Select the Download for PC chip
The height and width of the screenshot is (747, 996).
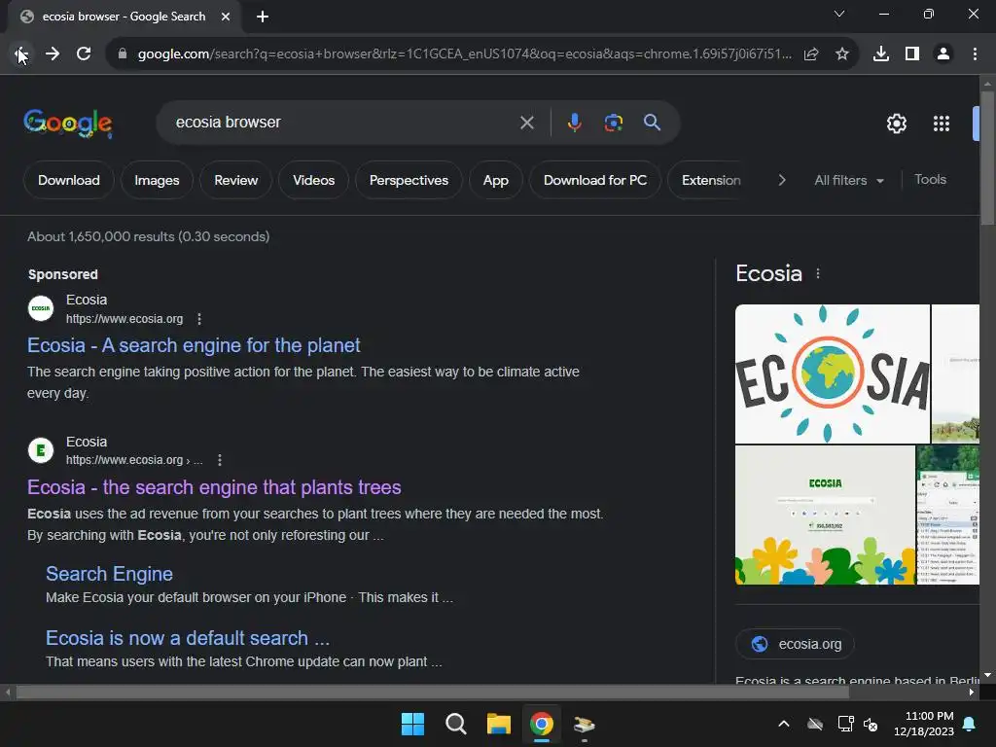click(x=595, y=180)
